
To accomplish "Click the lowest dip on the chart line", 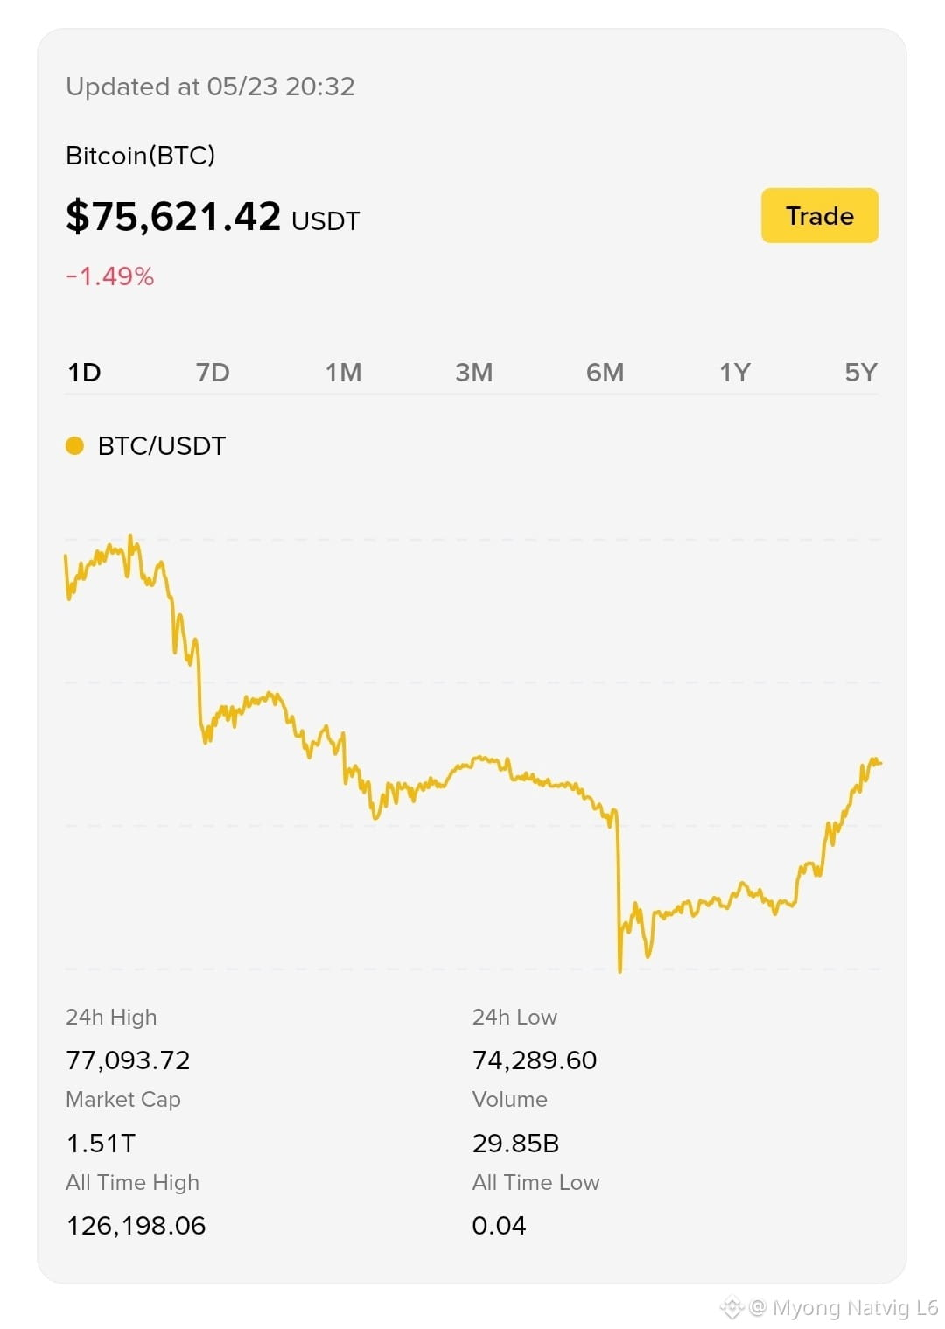I will 619,969.
